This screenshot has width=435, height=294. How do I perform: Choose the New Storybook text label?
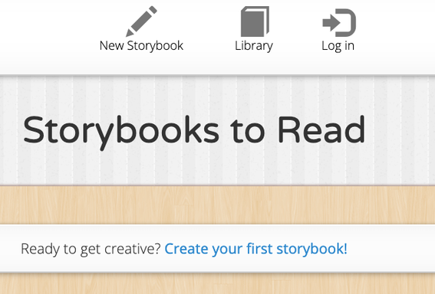pyautogui.click(x=141, y=46)
